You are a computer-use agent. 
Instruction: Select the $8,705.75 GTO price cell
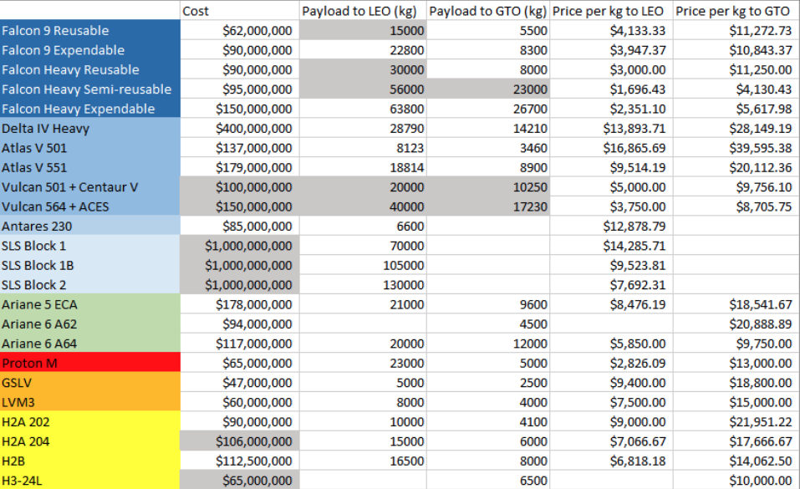tap(736, 206)
